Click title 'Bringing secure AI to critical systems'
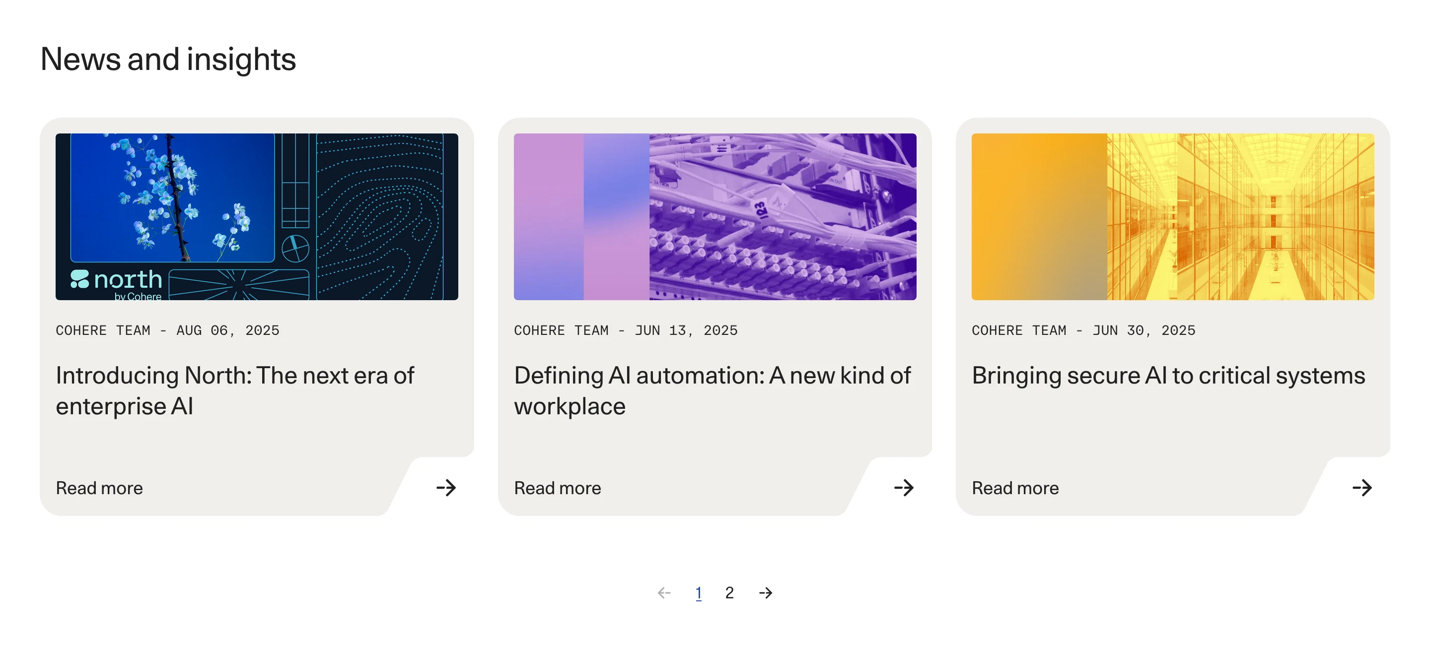The width and height of the screenshot is (1430, 645). 1168,376
